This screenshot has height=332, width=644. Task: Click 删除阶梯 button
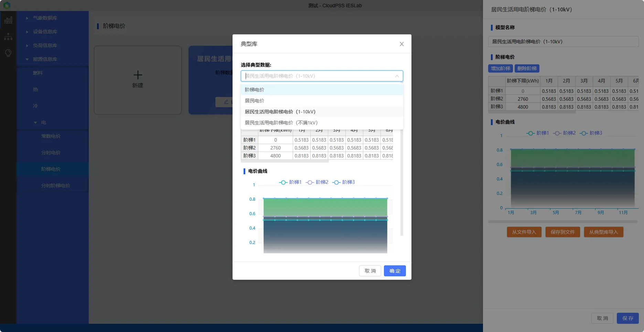click(527, 68)
